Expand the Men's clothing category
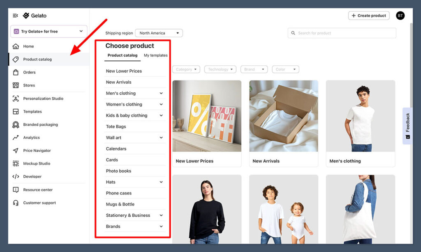Screen dimensions: 421x252 [x=161, y=93]
